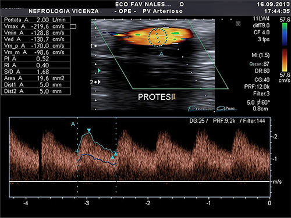Click the spectral PRF:9.2k value

click(x=224, y=121)
